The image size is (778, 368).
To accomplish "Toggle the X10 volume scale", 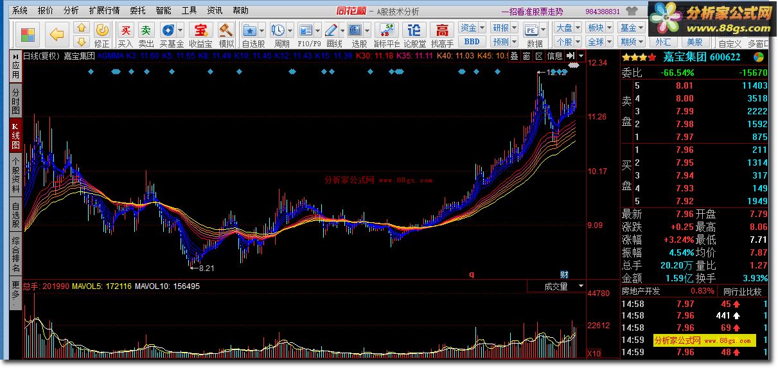I will [x=594, y=353].
